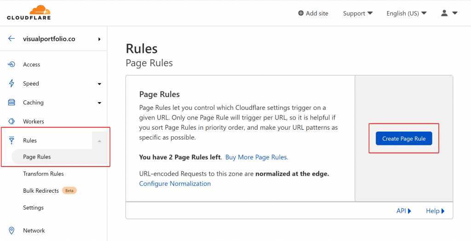Click the Speed lightning bolt icon
471x241 pixels.
[11, 83]
